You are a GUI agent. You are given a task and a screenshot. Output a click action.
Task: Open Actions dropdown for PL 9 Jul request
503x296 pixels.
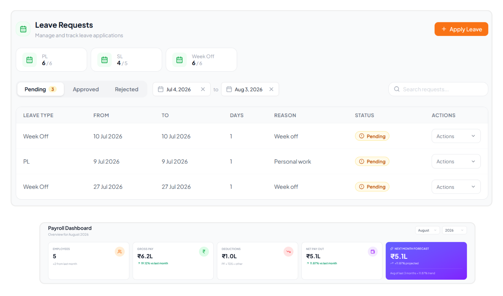456,161
